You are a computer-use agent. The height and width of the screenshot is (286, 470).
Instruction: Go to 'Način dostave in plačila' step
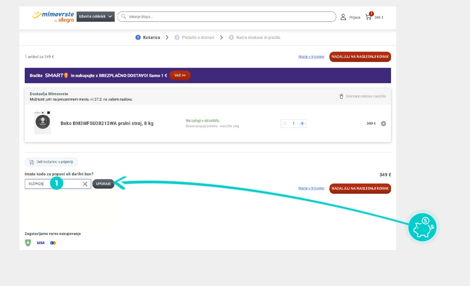(255, 38)
